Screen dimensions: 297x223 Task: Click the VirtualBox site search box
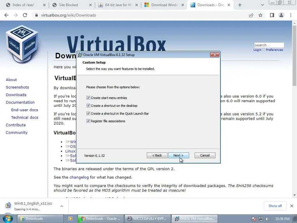269,45
